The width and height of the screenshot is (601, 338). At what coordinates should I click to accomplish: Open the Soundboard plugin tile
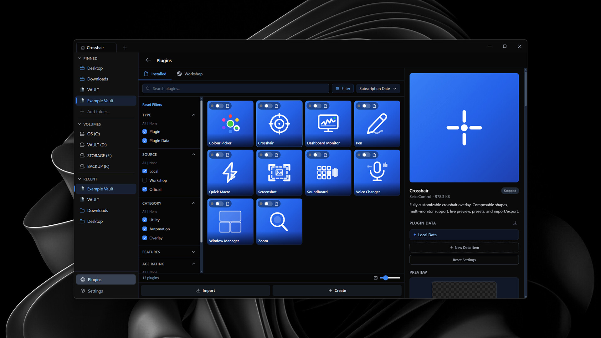tap(328, 173)
